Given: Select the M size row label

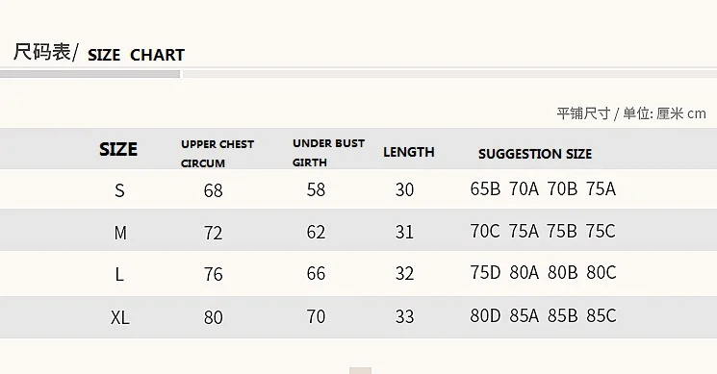Looking at the screenshot, I should pos(120,233).
